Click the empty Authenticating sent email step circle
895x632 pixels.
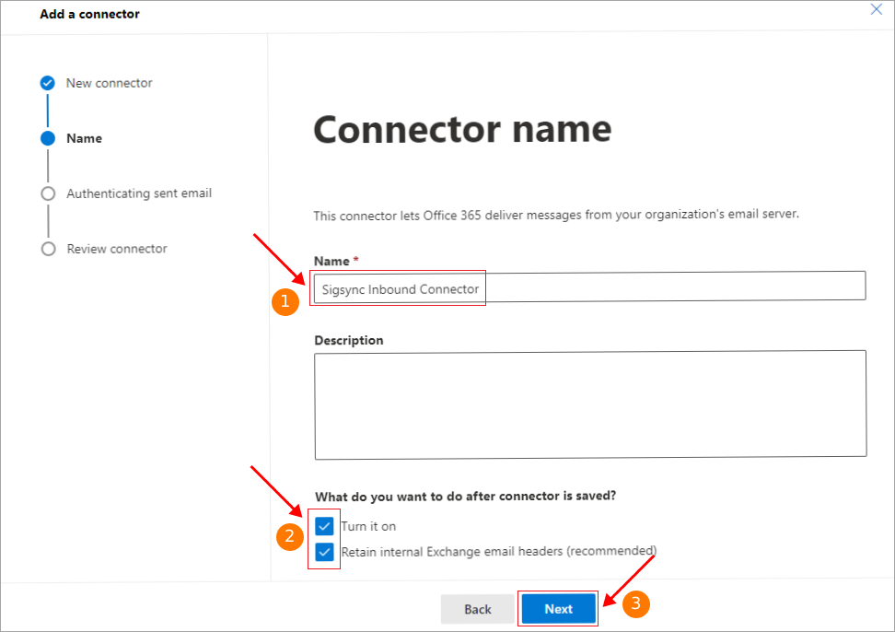[x=48, y=193]
